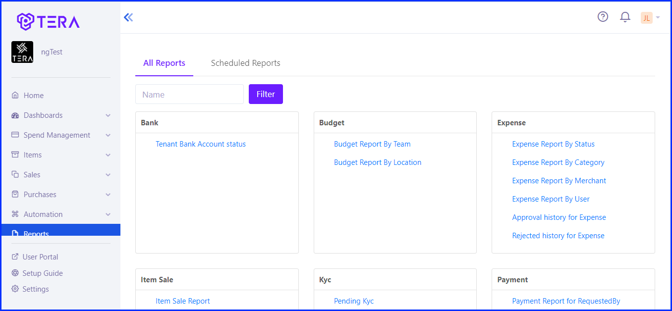672x311 pixels.
Task: Open Settings in sidebar
Action: tap(36, 289)
